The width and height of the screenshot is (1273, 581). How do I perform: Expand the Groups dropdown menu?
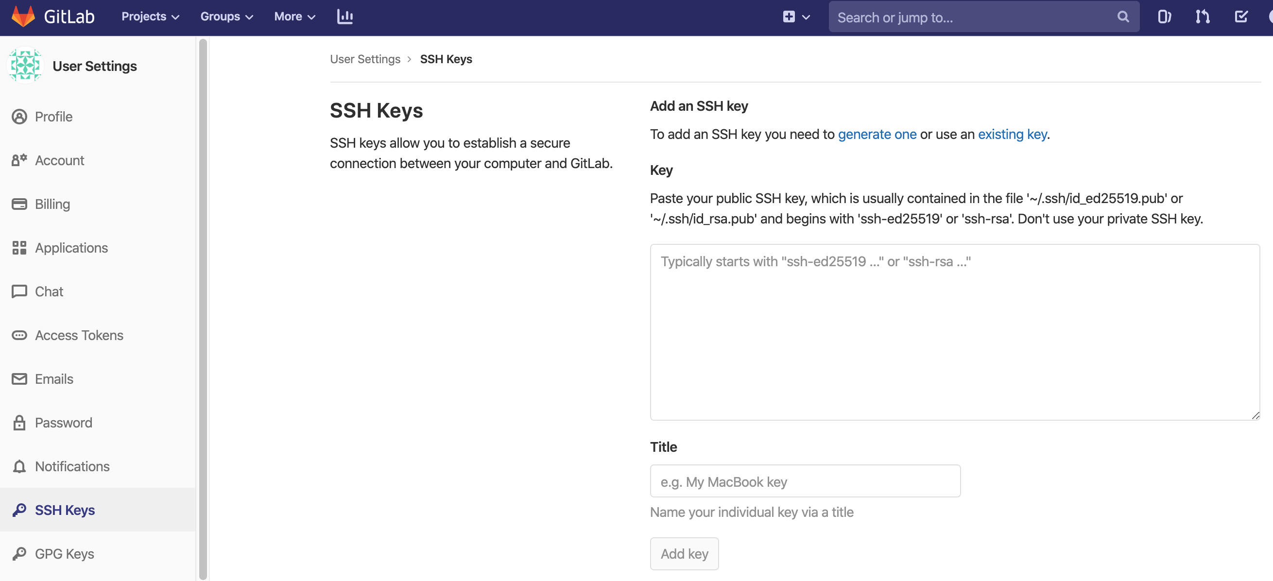point(226,17)
